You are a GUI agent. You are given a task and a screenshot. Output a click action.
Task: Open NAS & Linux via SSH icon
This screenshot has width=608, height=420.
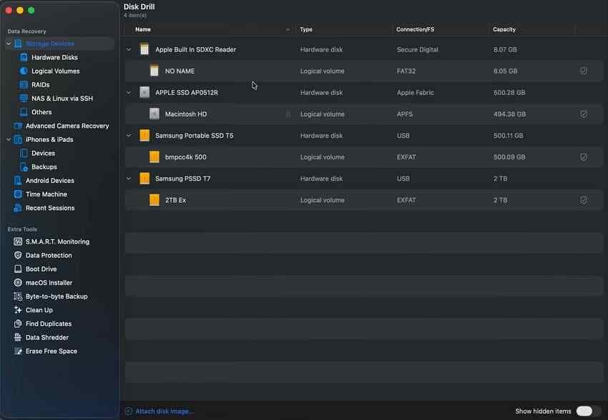pyautogui.click(x=24, y=99)
